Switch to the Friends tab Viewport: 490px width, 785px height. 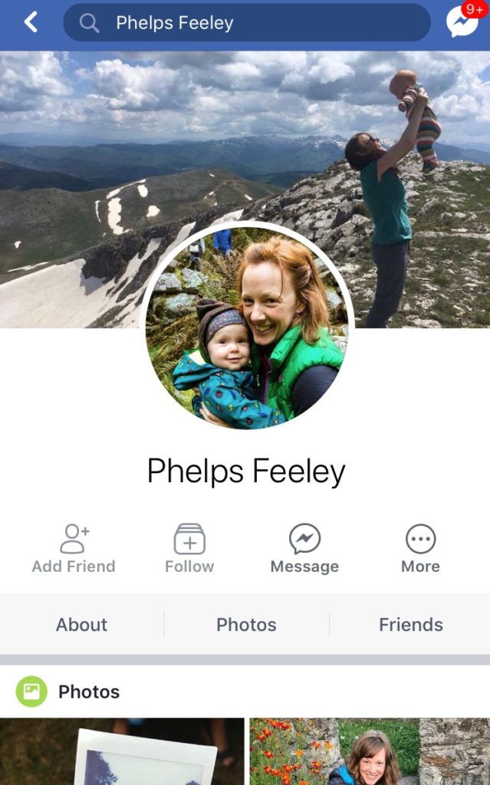[411, 624]
